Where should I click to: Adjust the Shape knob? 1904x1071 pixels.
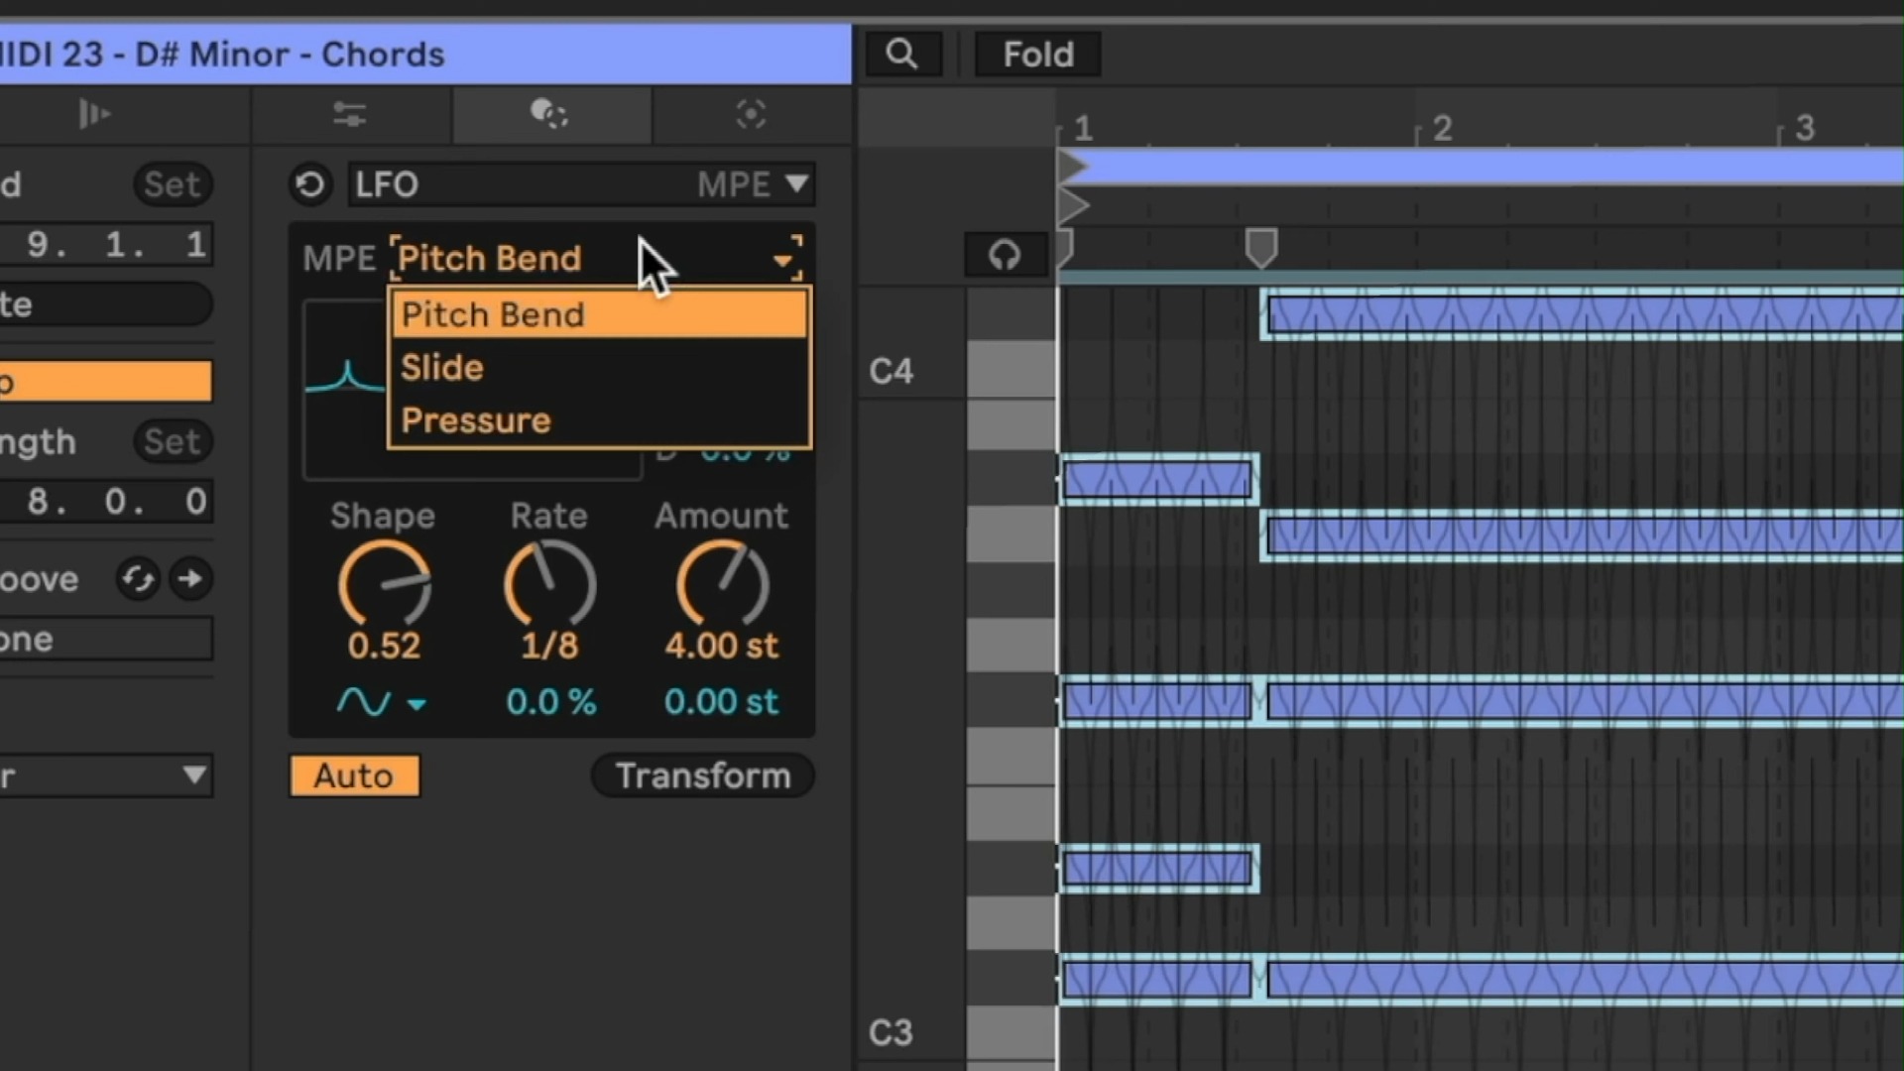384,584
